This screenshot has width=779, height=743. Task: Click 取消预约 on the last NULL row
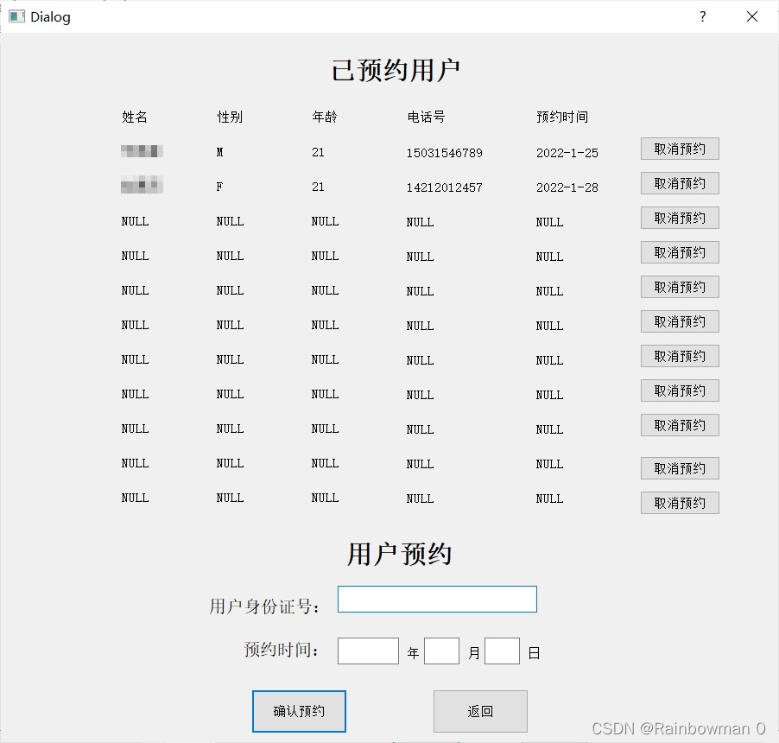[679, 503]
